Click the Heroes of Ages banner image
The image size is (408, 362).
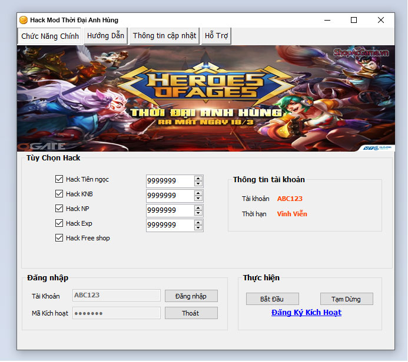click(206, 98)
